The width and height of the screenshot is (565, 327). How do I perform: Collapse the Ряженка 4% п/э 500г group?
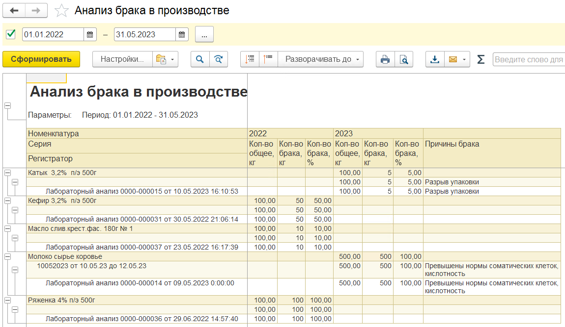point(7,301)
